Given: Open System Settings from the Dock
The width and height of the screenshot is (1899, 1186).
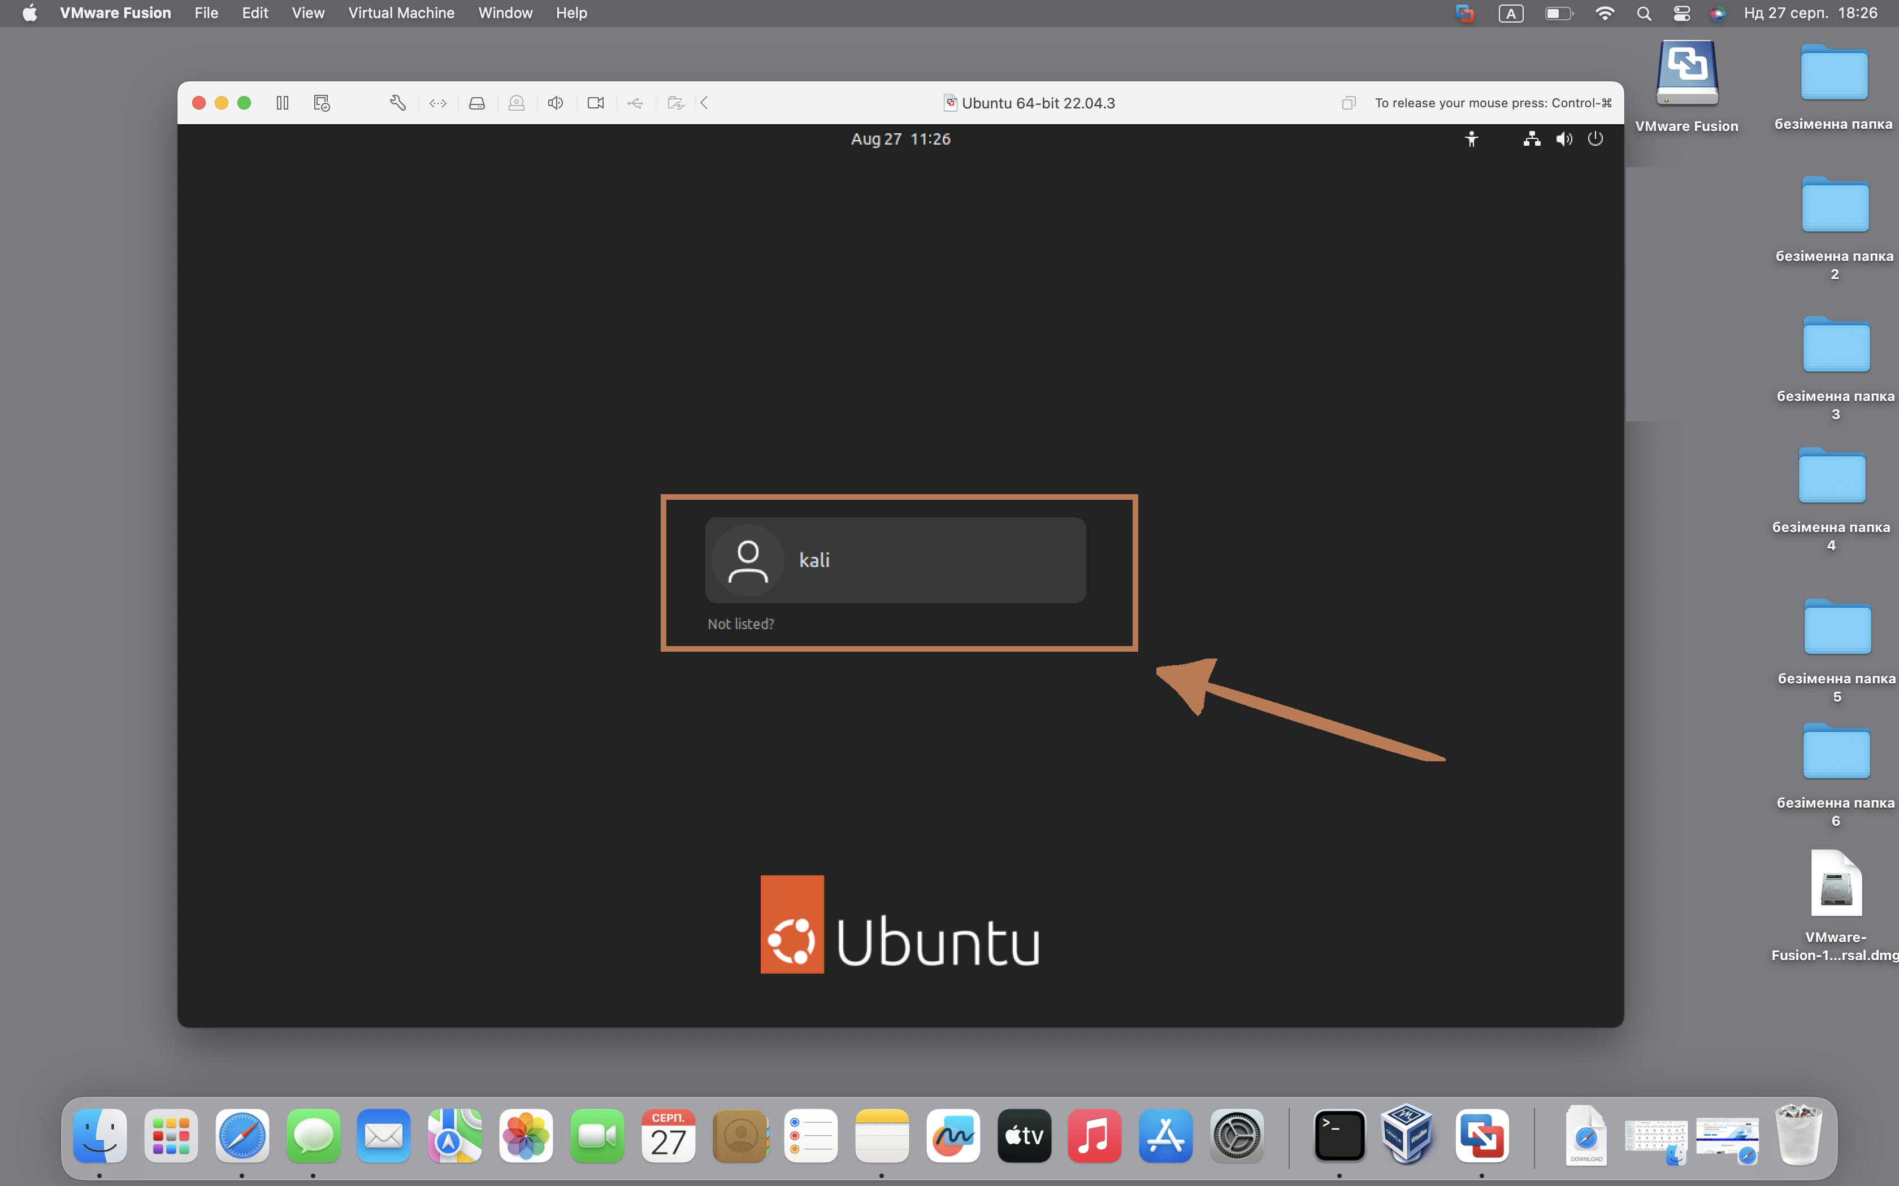Looking at the screenshot, I should pyautogui.click(x=1237, y=1135).
